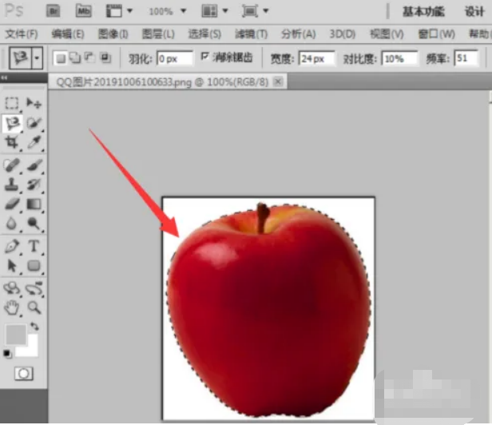
Task: Open the foreground color picker swatch
Action: pyautogui.click(x=16, y=335)
